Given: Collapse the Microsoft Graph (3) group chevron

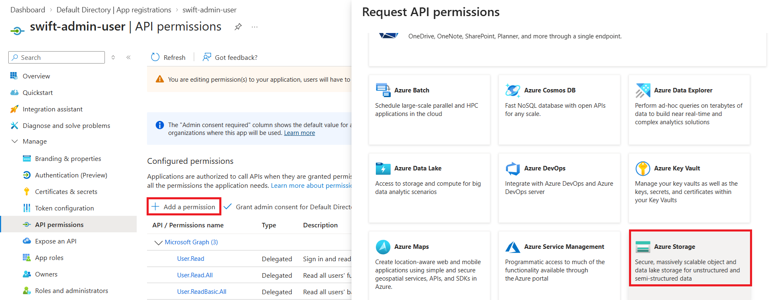Looking at the screenshot, I should click(x=158, y=242).
